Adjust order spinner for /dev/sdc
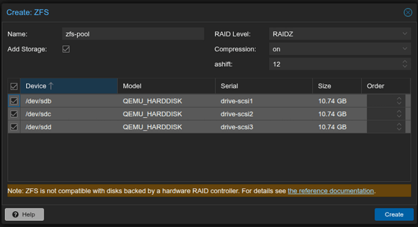Image resolution: width=418 pixels, height=227 pixels. (399, 114)
